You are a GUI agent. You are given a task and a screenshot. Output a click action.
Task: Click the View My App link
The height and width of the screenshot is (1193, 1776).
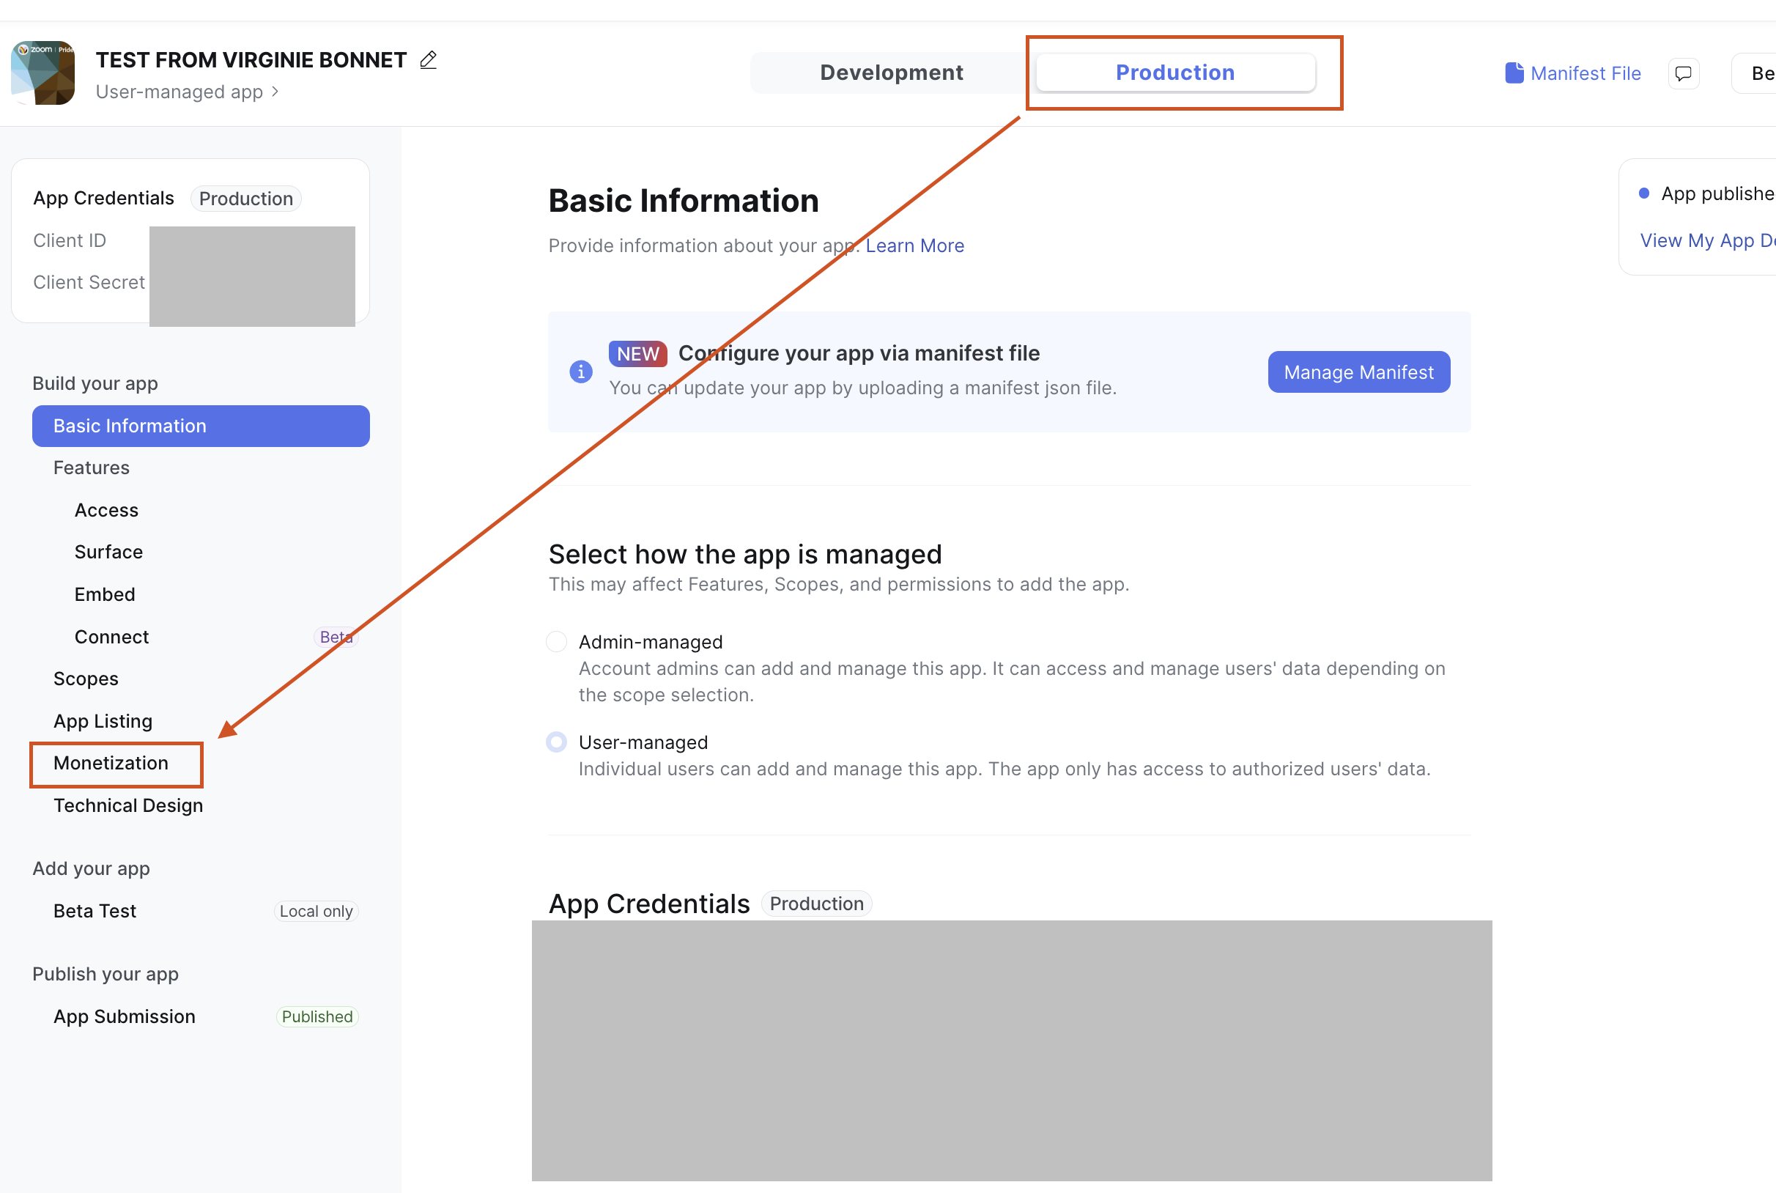pyautogui.click(x=1708, y=240)
